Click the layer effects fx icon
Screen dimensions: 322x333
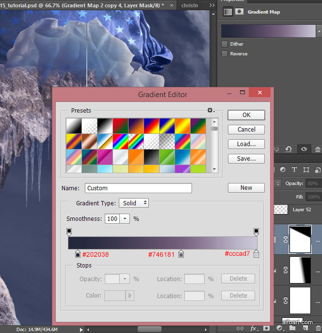click(254, 328)
